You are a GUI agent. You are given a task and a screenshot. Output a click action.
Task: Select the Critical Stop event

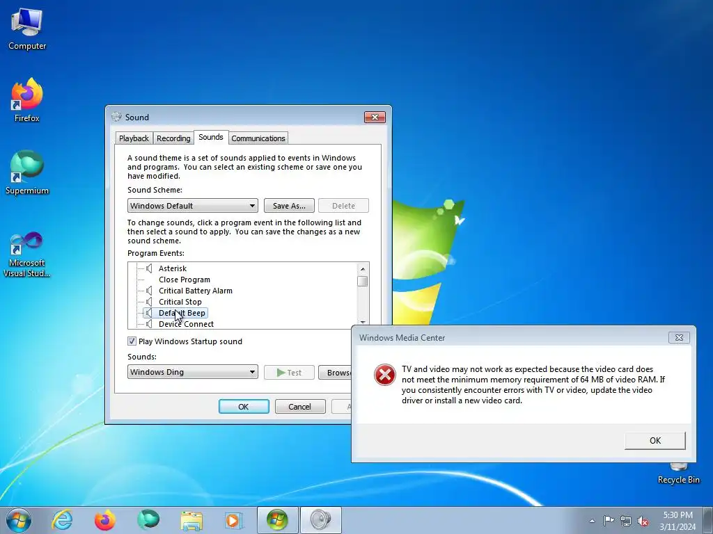coord(180,302)
